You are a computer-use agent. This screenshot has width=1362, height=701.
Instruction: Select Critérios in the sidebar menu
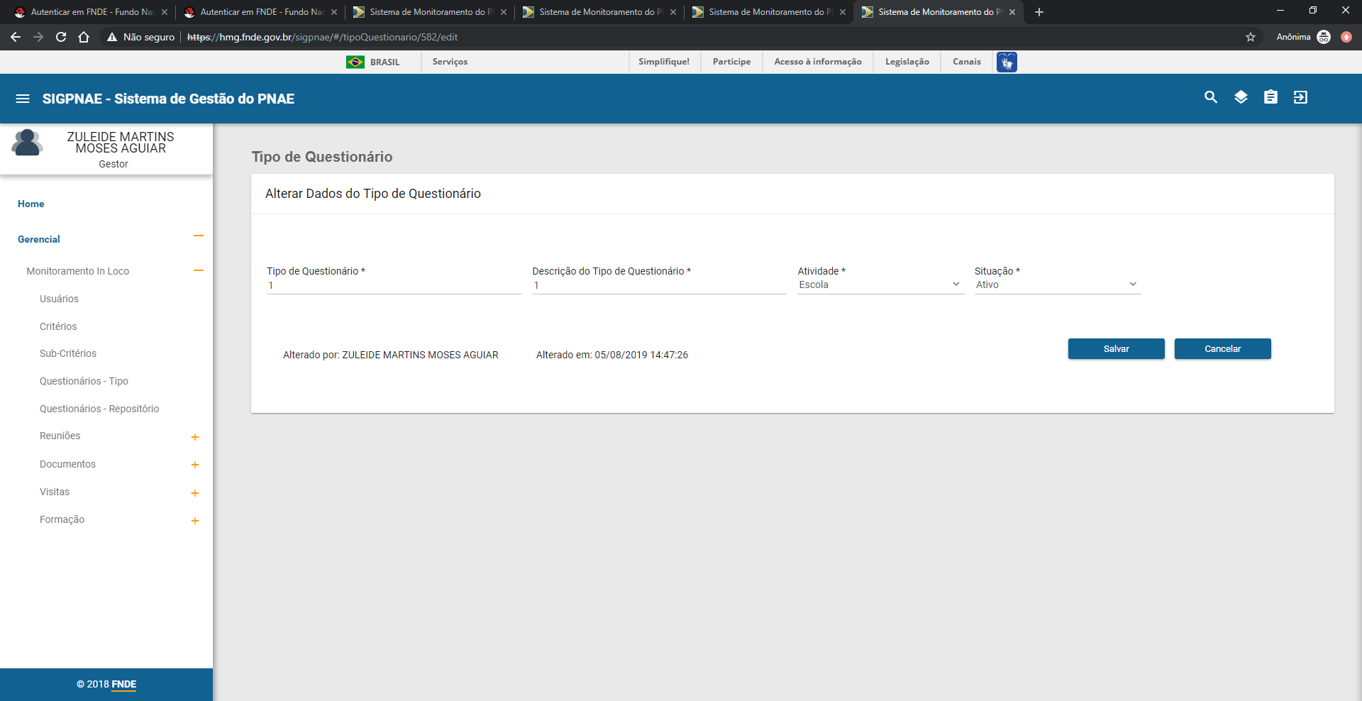pyautogui.click(x=58, y=326)
